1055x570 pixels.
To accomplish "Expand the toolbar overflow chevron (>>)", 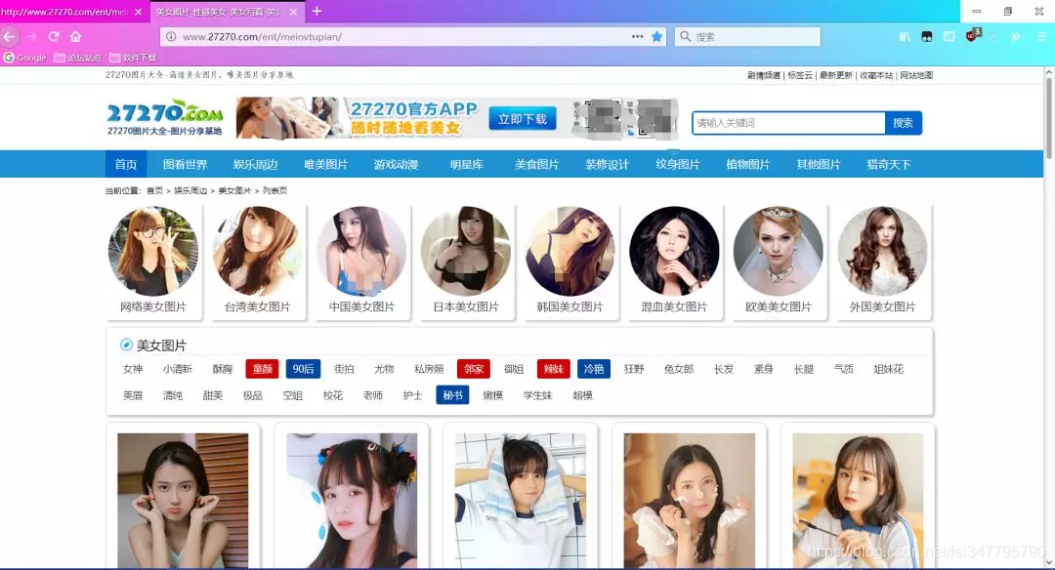I will coord(1014,35).
